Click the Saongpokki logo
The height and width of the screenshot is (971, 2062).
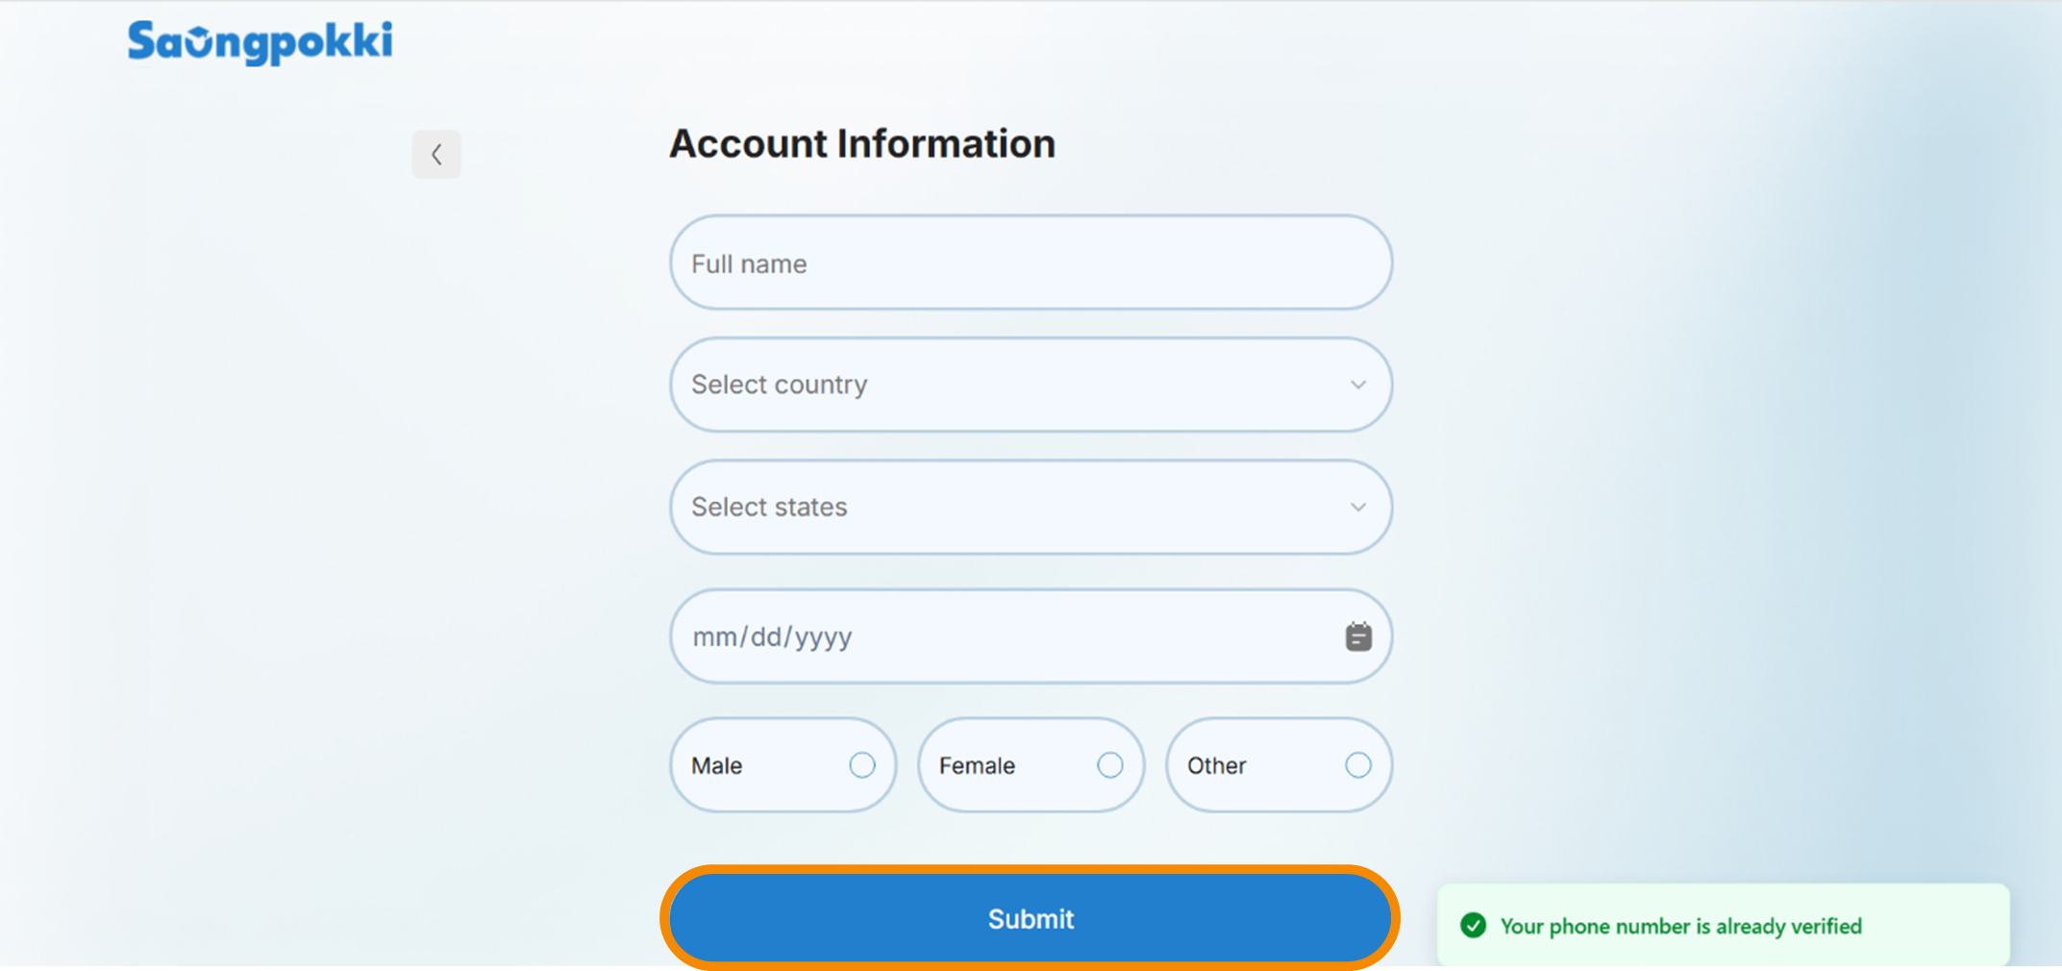pos(261,42)
